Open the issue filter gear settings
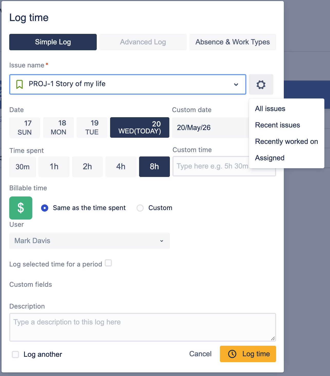Viewport: 330px width, 376px height. 261,84
